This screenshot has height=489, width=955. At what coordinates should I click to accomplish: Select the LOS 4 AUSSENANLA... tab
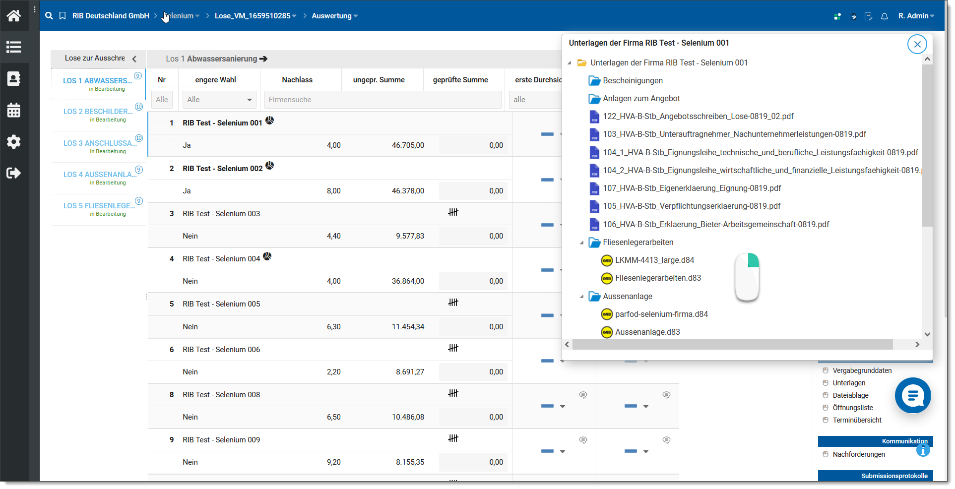(x=98, y=178)
